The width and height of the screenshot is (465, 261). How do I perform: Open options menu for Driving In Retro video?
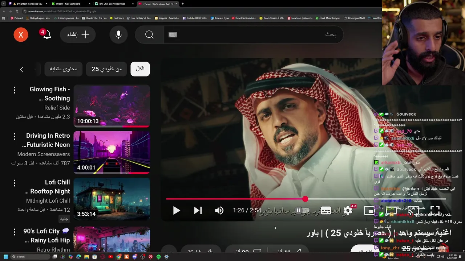(x=15, y=136)
